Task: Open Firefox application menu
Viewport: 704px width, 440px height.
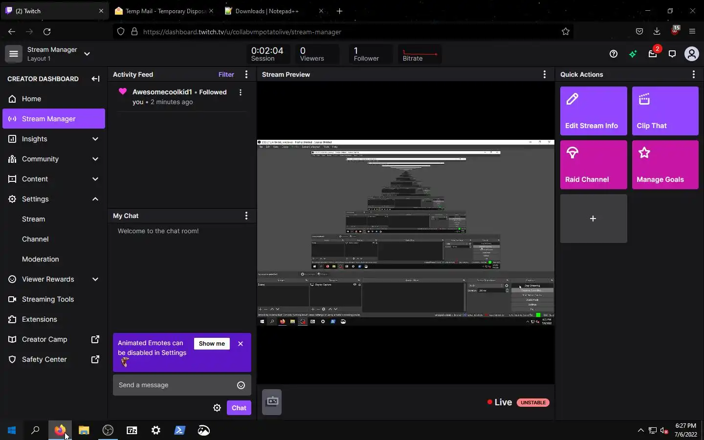Action: (x=692, y=32)
